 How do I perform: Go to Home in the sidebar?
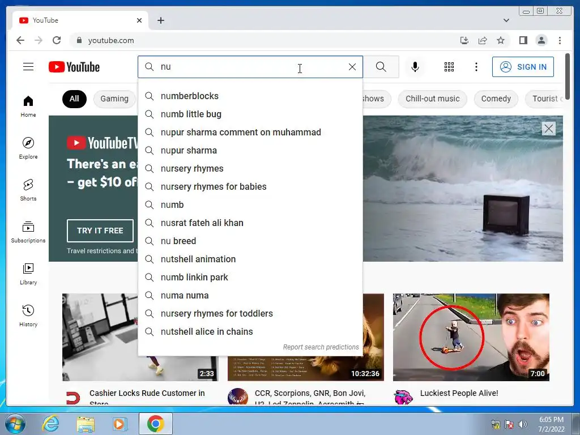[x=28, y=106]
